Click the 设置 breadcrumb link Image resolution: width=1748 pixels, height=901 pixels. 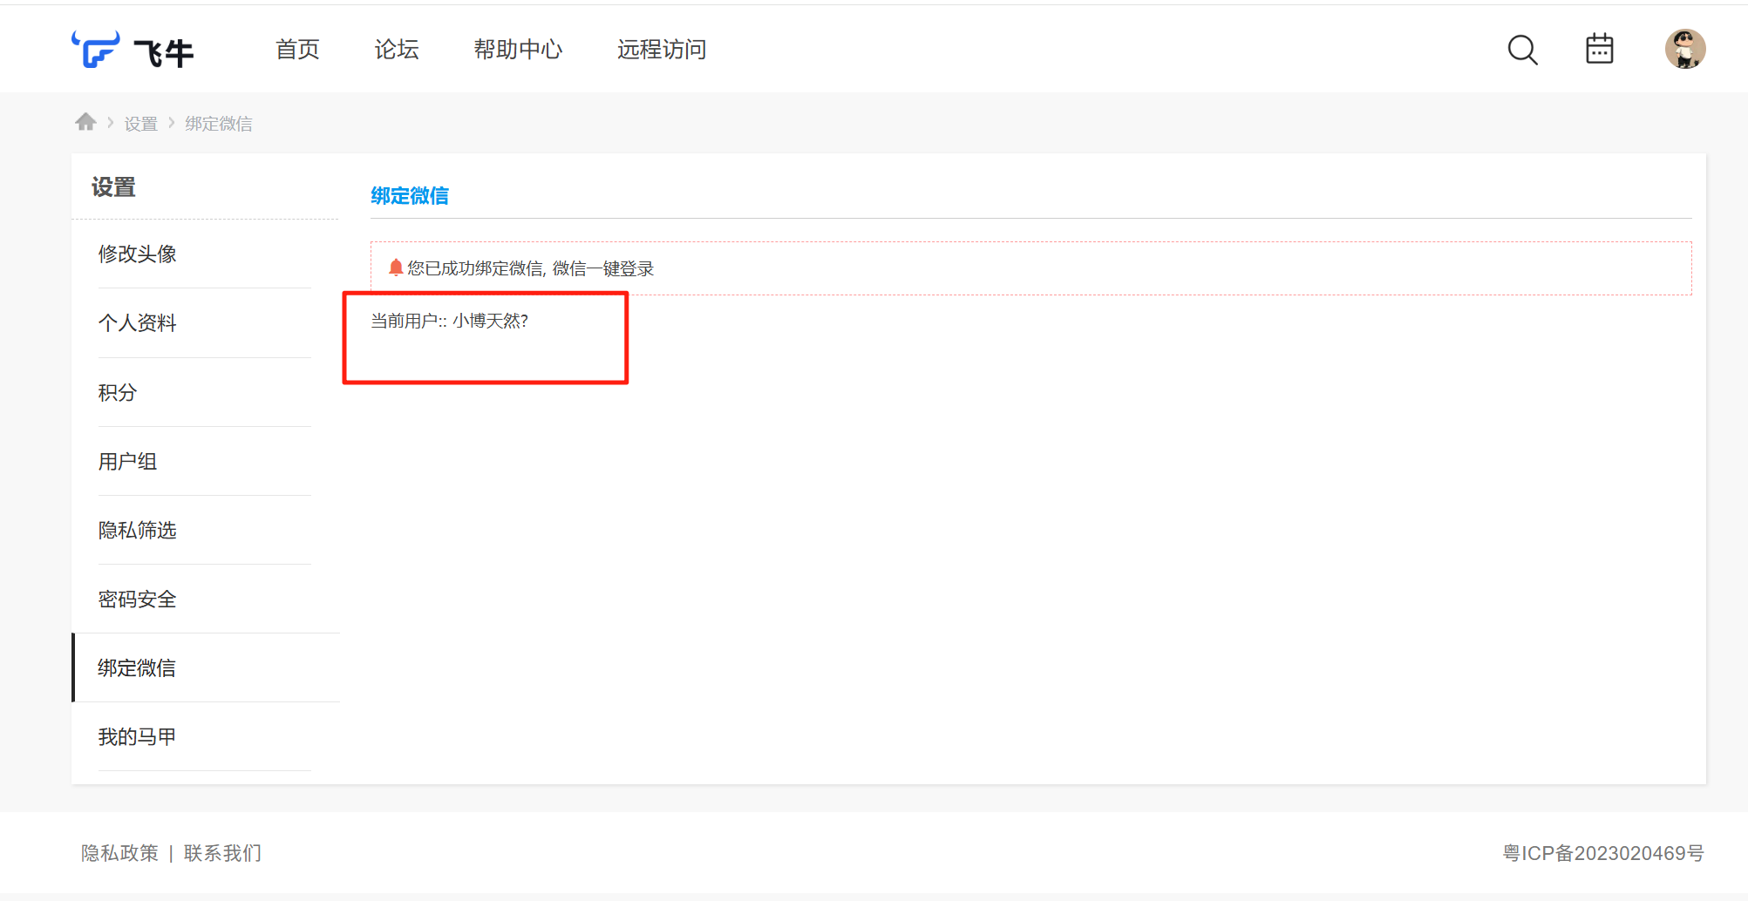click(x=140, y=124)
